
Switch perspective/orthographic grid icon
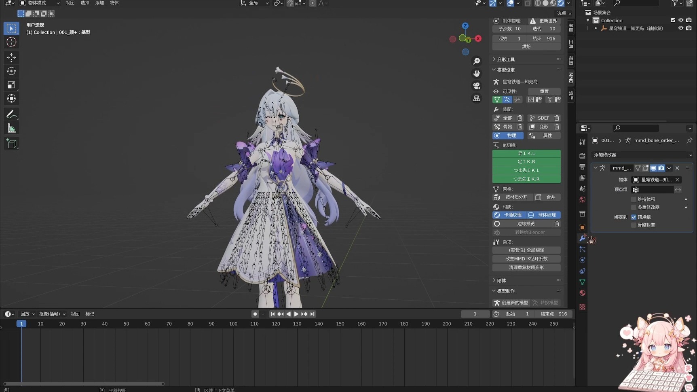(477, 98)
